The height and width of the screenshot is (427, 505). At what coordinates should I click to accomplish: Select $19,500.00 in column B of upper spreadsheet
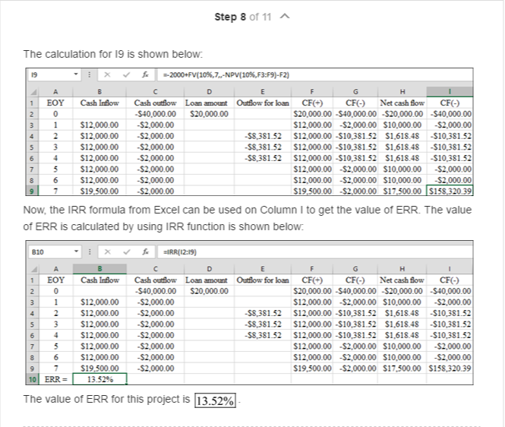(99, 191)
